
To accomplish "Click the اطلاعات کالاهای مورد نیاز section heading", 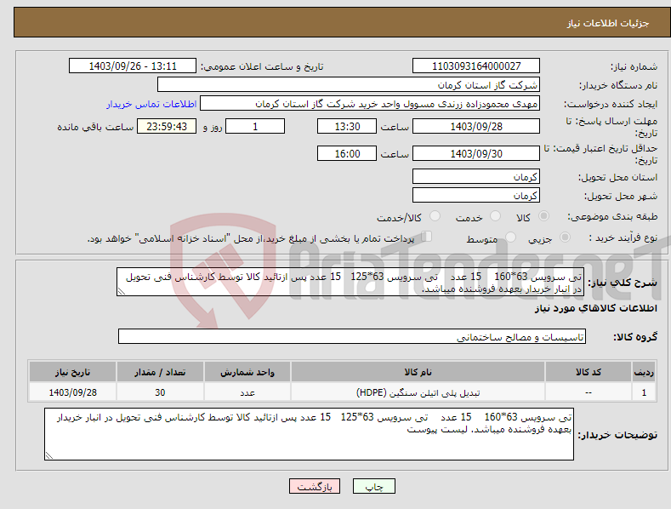I will coord(595,308).
